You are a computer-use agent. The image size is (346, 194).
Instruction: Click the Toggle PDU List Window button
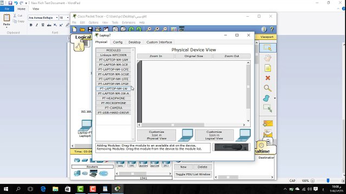(193, 174)
